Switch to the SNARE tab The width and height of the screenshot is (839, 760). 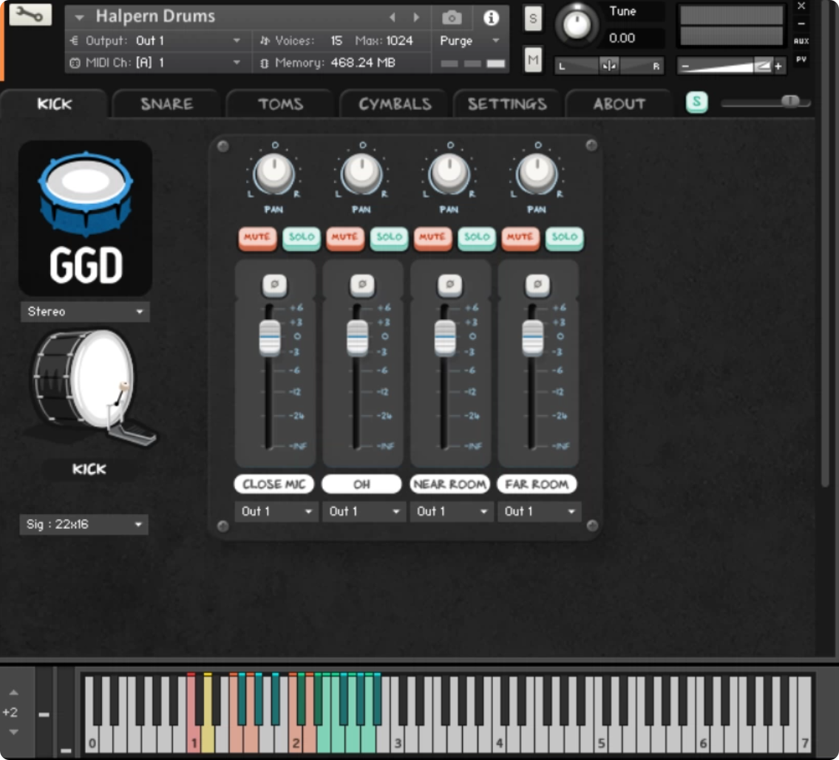[x=167, y=103]
